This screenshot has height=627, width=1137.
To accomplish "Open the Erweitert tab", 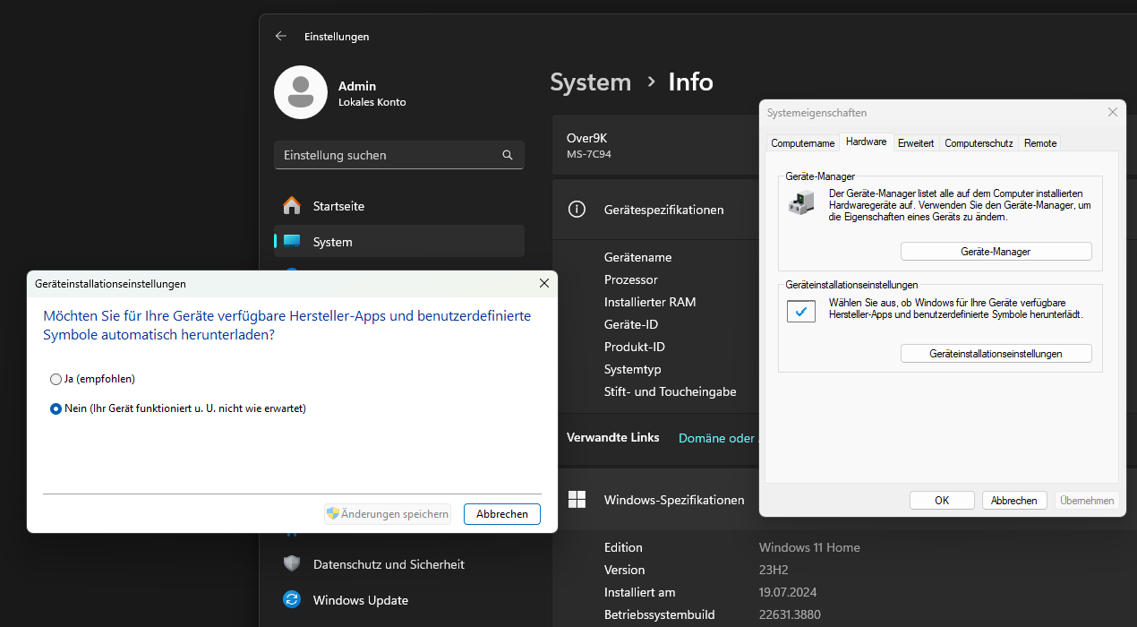I will [x=916, y=143].
